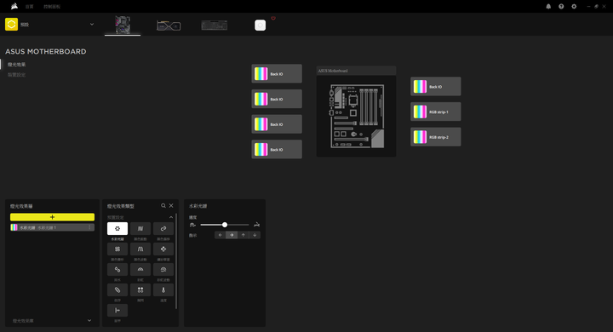
Task: Select the graphics card device thumbnail
Action: pos(169,26)
